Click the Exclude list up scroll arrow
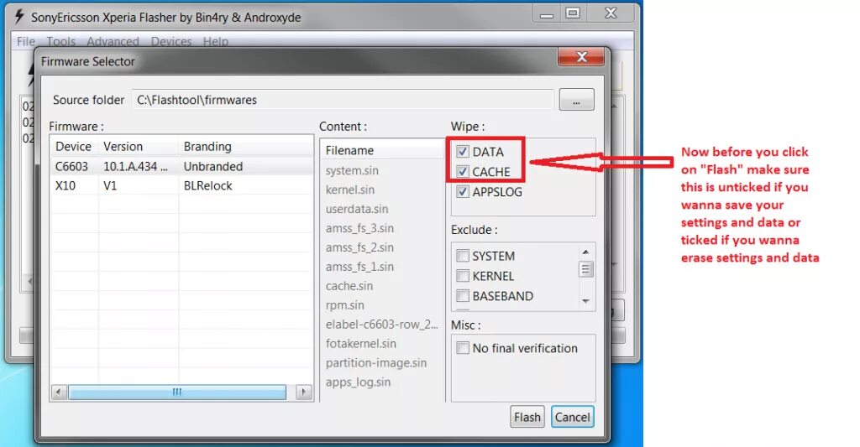 pyautogui.click(x=585, y=252)
